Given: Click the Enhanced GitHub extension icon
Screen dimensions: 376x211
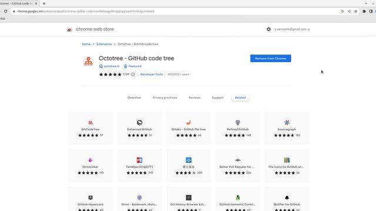Looking at the screenshot, I should [x=140, y=122].
